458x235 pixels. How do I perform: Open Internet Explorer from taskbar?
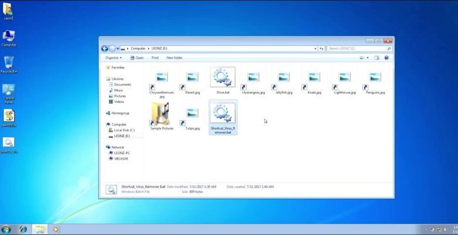pos(23,229)
